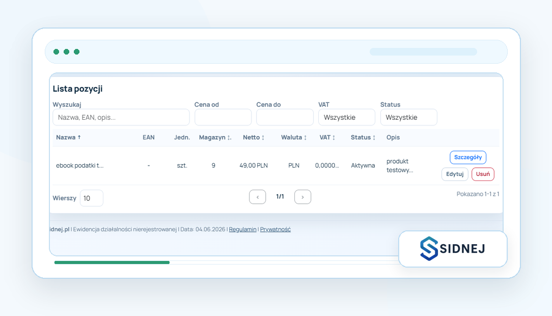Click the PLN currency cell
552x316 pixels.
pyautogui.click(x=294, y=166)
